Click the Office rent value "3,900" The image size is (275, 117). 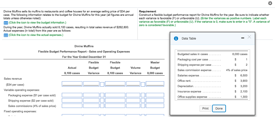coord(244,81)
